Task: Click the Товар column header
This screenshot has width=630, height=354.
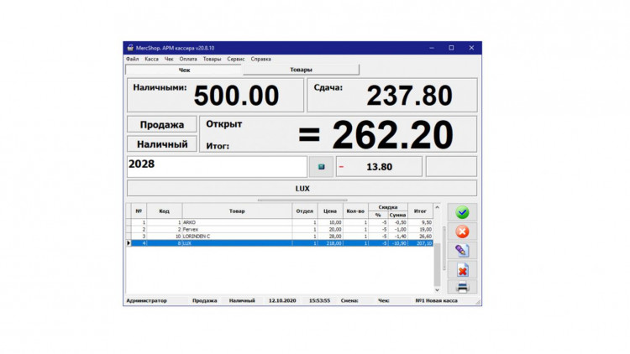Action: (x=237, y=211)
